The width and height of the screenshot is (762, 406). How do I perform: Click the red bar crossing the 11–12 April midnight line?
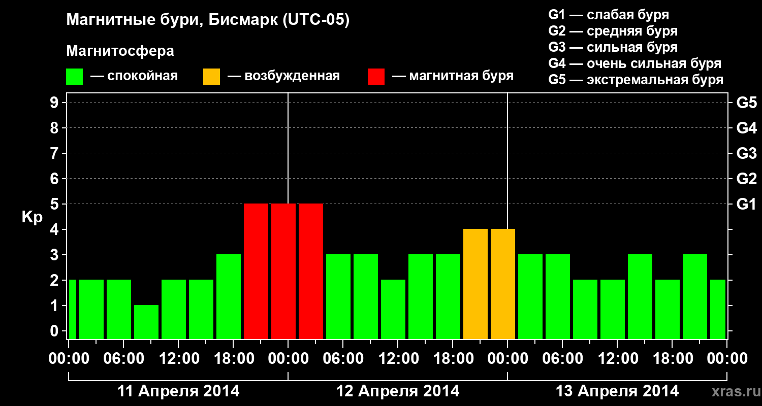click(x=283, y=271)
